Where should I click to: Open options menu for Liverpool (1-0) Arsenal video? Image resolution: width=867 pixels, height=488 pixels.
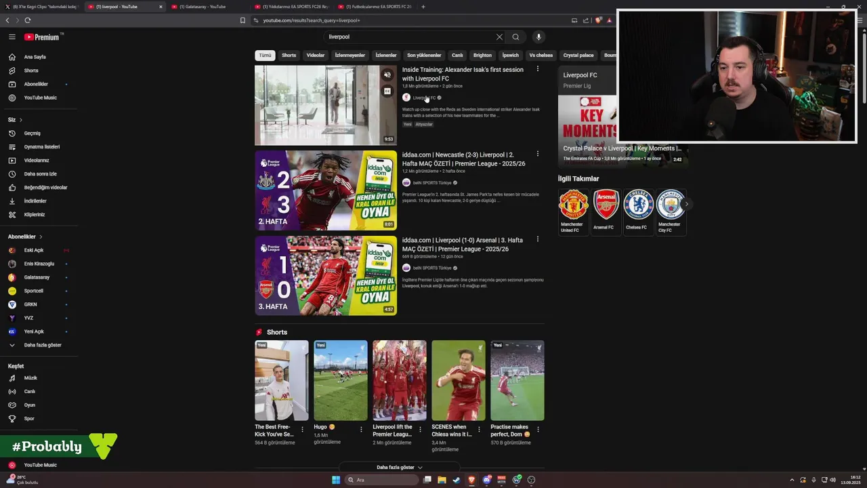(x=538, y=239)
